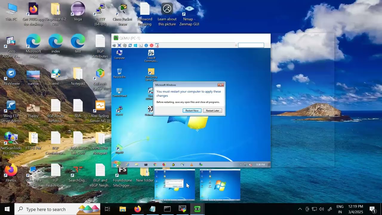This screenshot has height=215, width=382.
Task: Select Control Panel on VM desktop
Action: point(119,92)
